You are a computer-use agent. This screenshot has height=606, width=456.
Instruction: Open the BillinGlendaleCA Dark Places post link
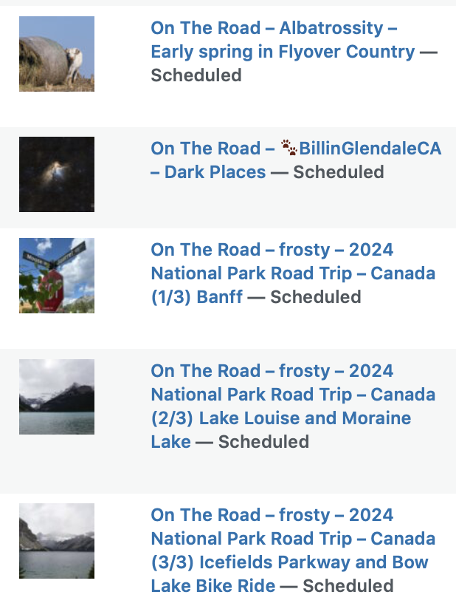pyautogui.click(x=296, y=160)
